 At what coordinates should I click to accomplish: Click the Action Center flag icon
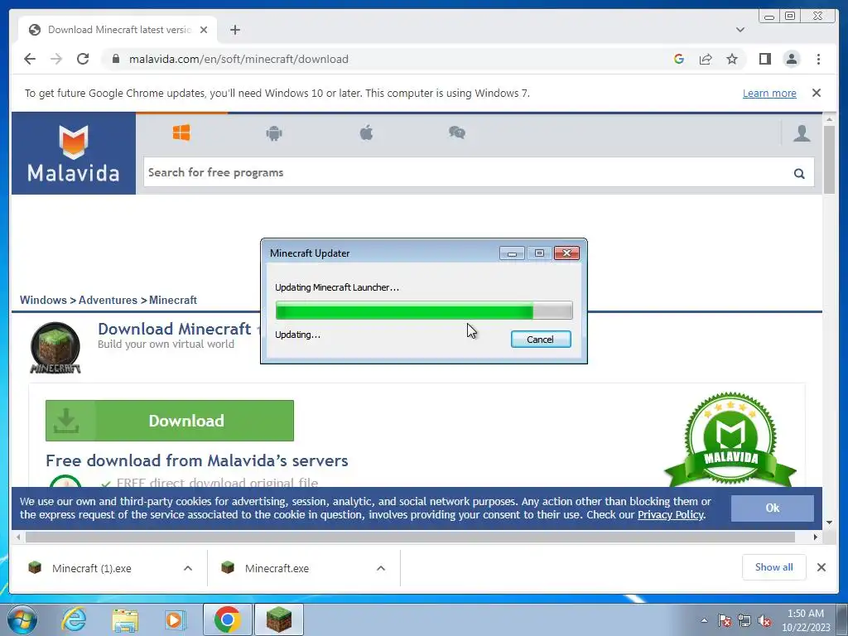pos(724,620)
